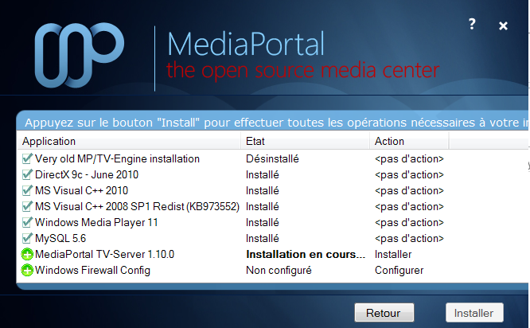Select 'MS Visual C++ 2008 SP1 Redist (KB973552)' text
Screen dimensions: 530x328
tap(137, 206)
